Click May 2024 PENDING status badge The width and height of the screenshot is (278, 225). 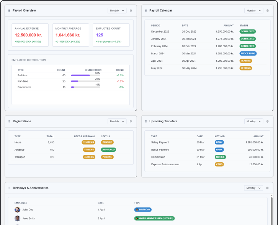(246, 68)
